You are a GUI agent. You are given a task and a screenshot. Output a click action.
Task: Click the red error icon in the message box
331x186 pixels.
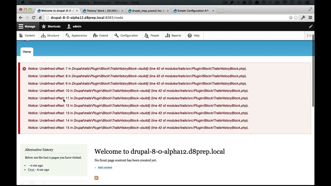[x=24, y=69]
